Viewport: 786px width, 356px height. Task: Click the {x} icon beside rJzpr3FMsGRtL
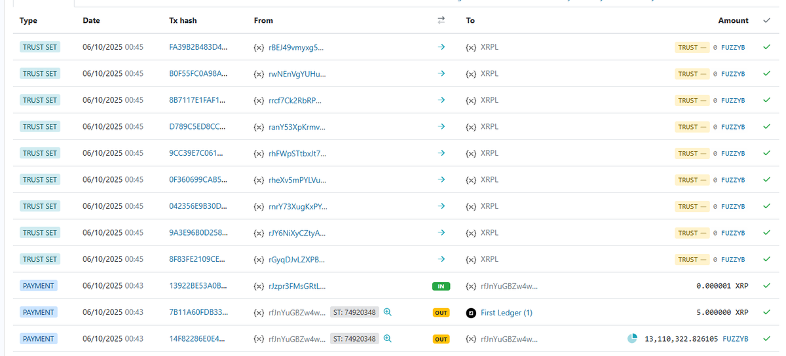point(259,286)
